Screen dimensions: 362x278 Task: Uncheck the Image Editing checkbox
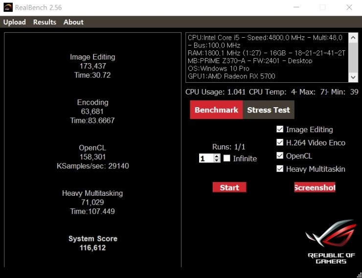pyautogui.click(x=280, y=129)
